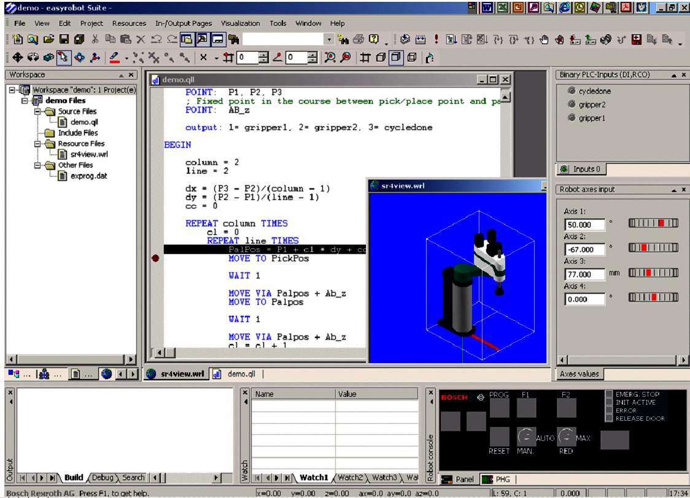
Task: Expand the debug toolbar overflow arrow
Action: [x=680, y=43]
